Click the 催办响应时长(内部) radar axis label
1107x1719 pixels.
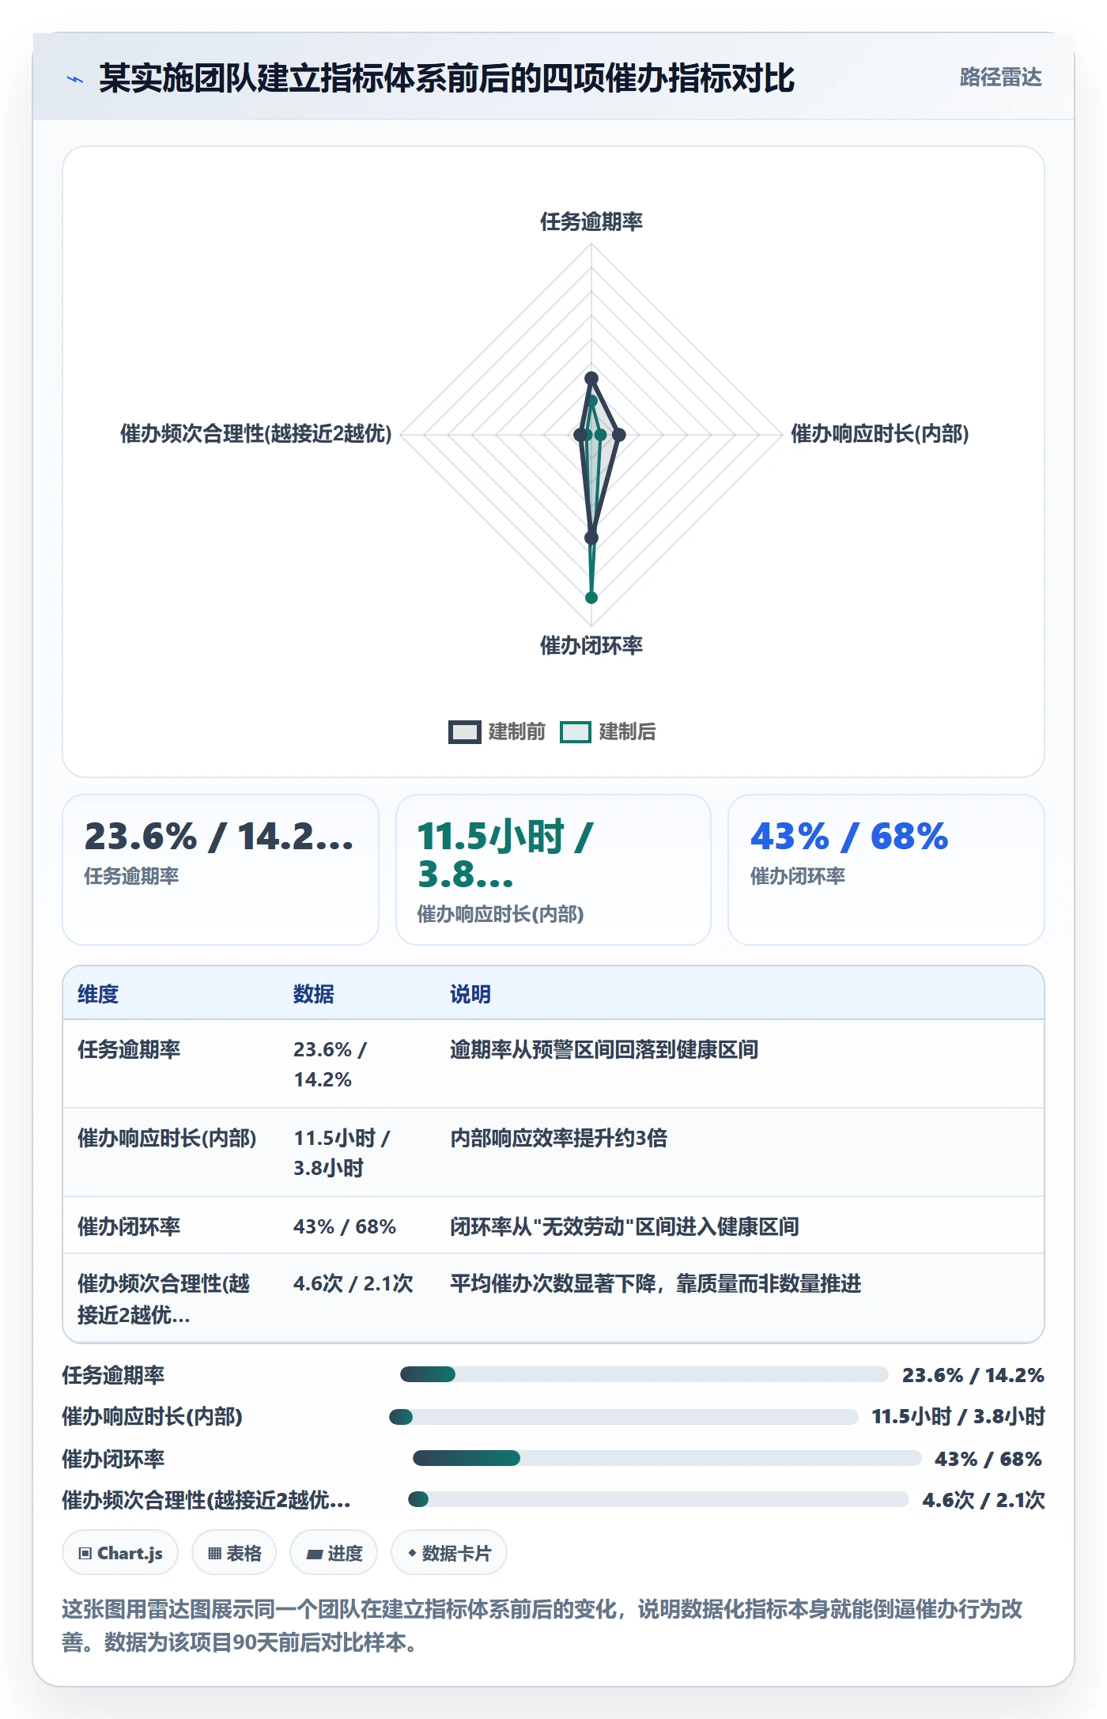point(880,434)
